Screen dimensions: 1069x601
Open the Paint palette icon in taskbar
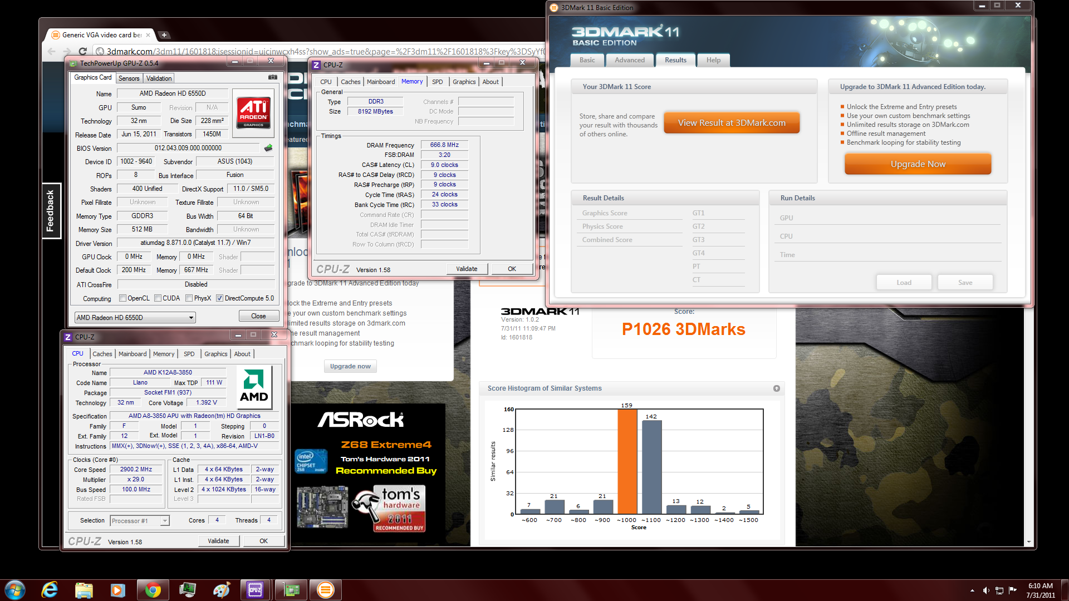click(221, 590)
